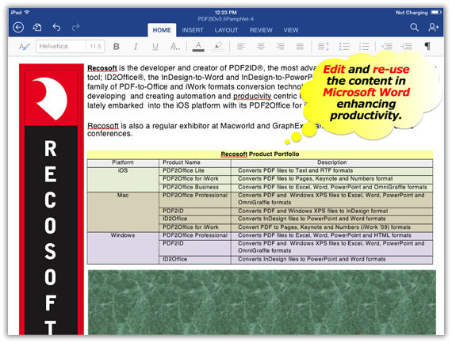Viewport: 452px width, 343px height.
Task: Tap the 12:23 PM clock
Action: (226, 13)
